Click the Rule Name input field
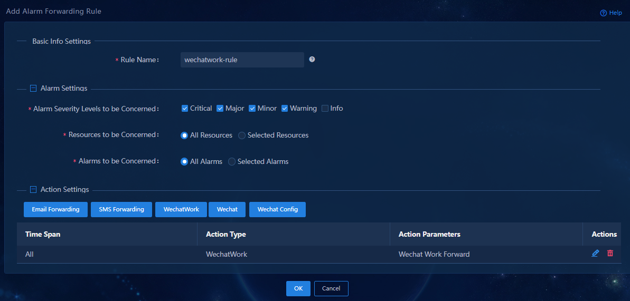Viewport: 630px width, 301px height. [242, 60]
